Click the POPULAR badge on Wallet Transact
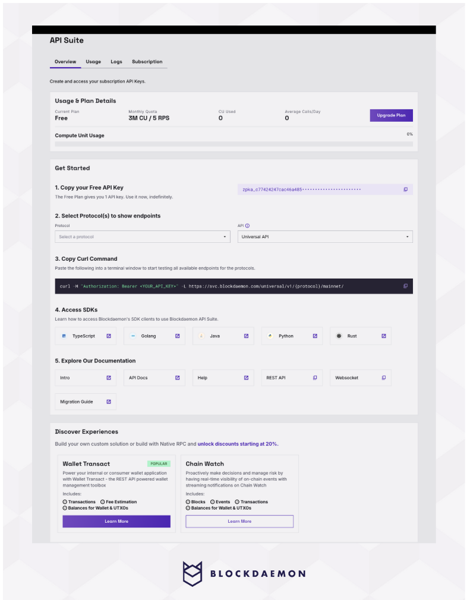 point(159,464)
